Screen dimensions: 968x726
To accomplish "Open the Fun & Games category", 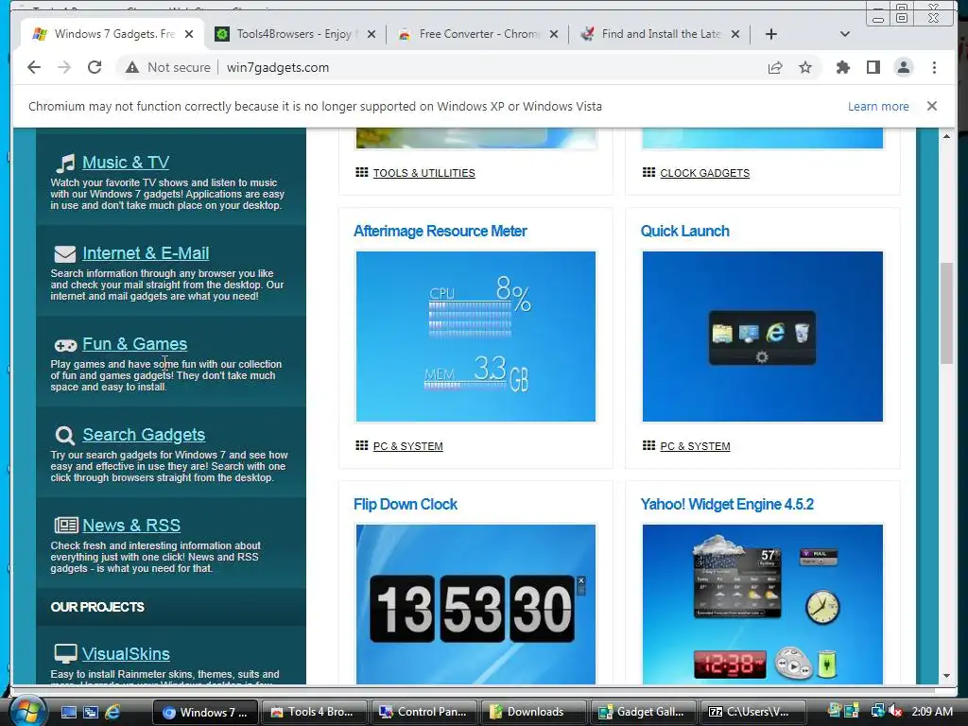I will point(134,344).
